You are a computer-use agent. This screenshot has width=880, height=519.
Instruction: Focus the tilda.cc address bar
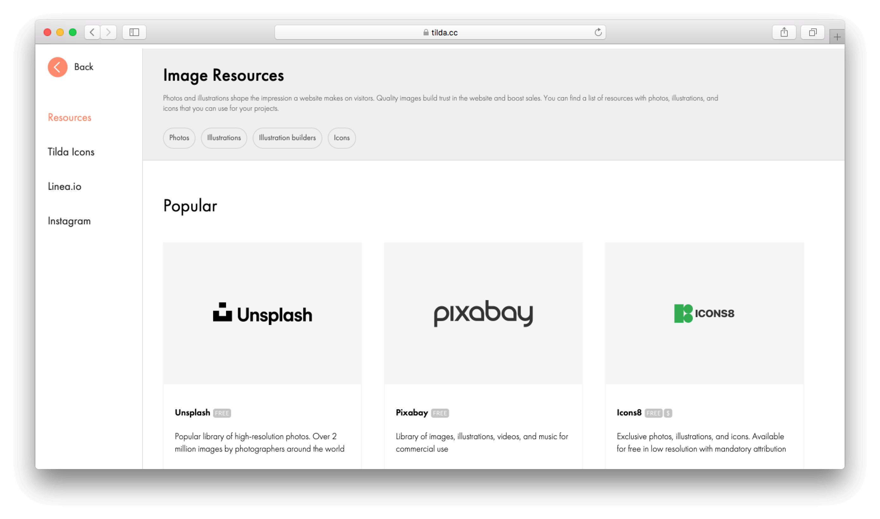pyautogui.click(x=440, y=32)
